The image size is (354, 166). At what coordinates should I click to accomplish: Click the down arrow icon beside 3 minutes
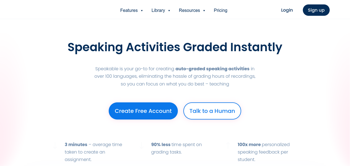tap(55, 145)
